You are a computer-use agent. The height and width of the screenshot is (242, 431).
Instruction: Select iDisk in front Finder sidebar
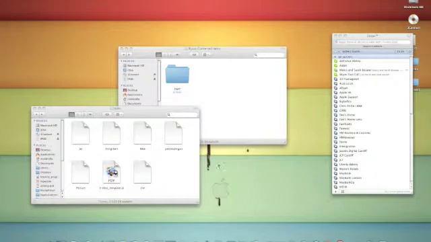click(41, 130)
